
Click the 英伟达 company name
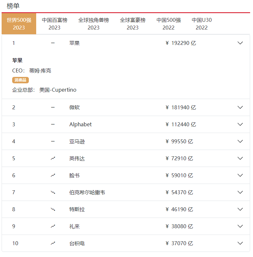point(77,158)
